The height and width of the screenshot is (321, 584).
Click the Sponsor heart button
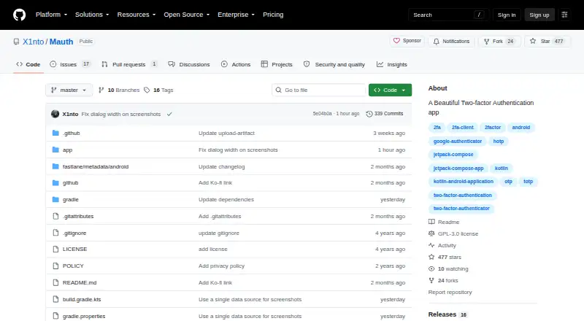pyautogui.click(x=407, y=41)
